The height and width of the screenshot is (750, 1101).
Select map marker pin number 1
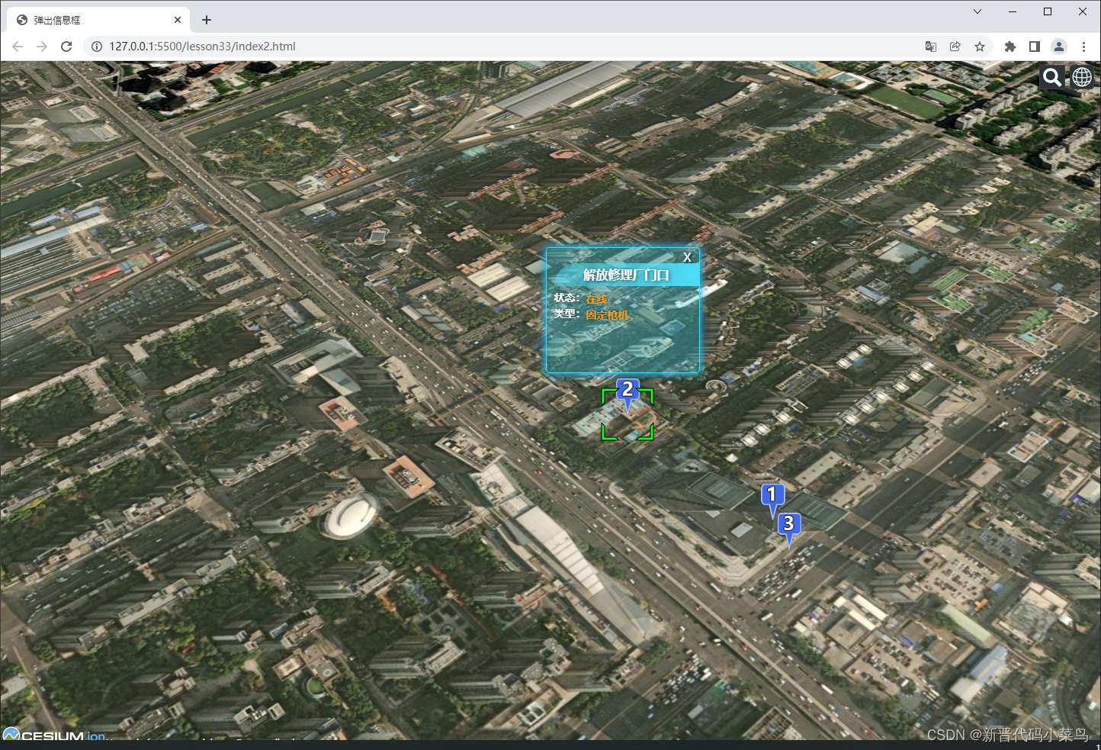pos(772,499)
